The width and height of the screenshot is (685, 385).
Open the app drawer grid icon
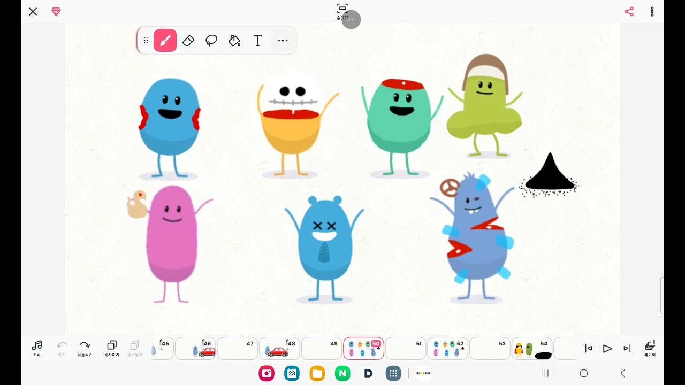(x=393, y=373)
